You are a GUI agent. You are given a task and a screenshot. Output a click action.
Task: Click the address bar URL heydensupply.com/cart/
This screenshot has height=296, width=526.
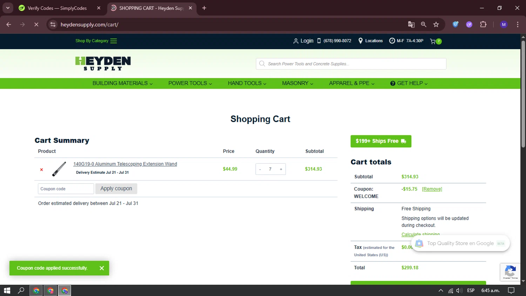point(89,25)
